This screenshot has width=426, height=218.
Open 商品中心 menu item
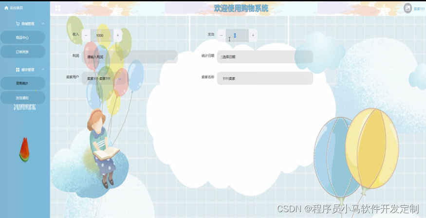(x=22, y=37)
